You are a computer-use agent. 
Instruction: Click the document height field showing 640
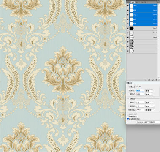[140, 106]
